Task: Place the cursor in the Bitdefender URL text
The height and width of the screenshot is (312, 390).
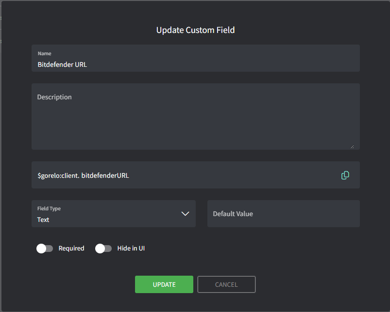Action: [62, 64]
